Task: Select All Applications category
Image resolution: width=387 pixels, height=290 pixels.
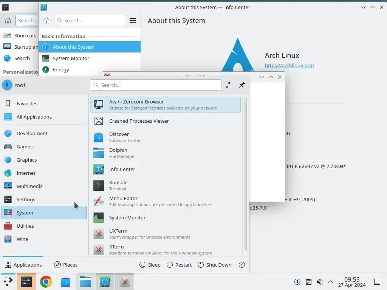Action: pyautogui.click(x=44, y=117)
